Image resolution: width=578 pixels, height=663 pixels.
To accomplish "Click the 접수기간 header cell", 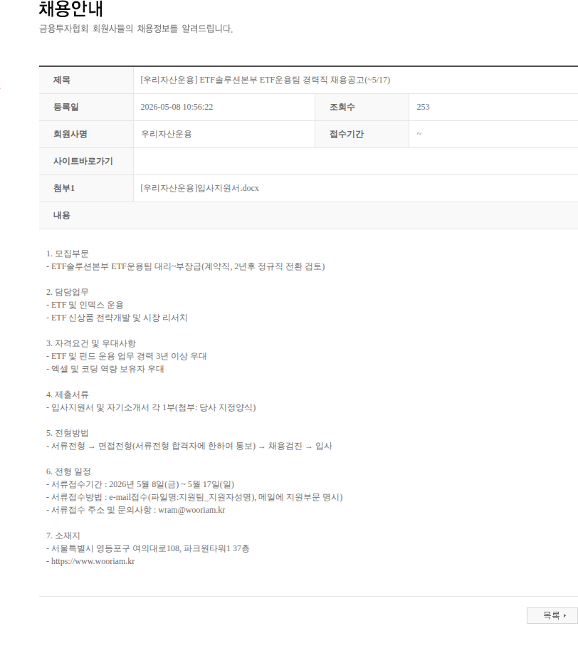I will (x=362, y=134).
